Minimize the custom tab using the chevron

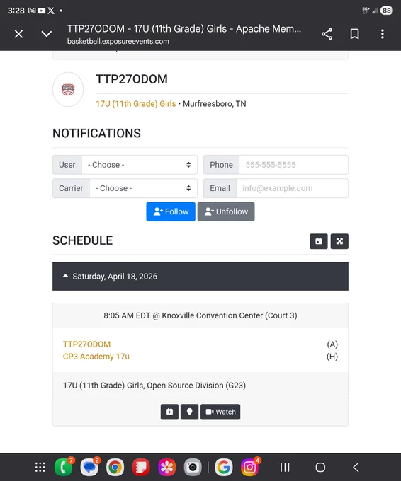[46, 34]
